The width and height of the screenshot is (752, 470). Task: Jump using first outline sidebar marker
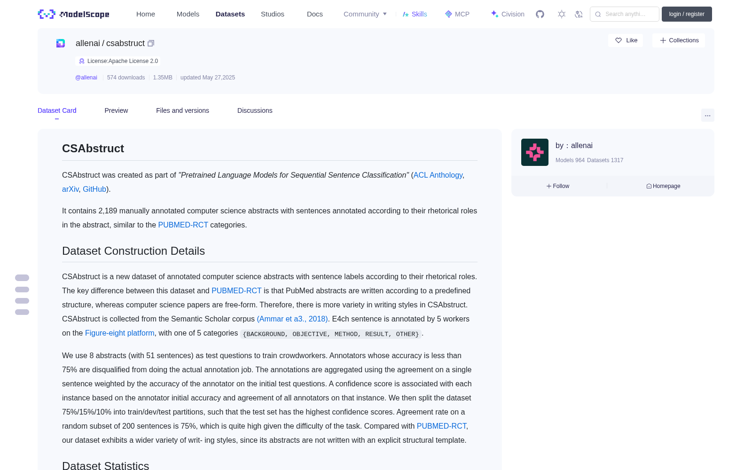(22, 278)
